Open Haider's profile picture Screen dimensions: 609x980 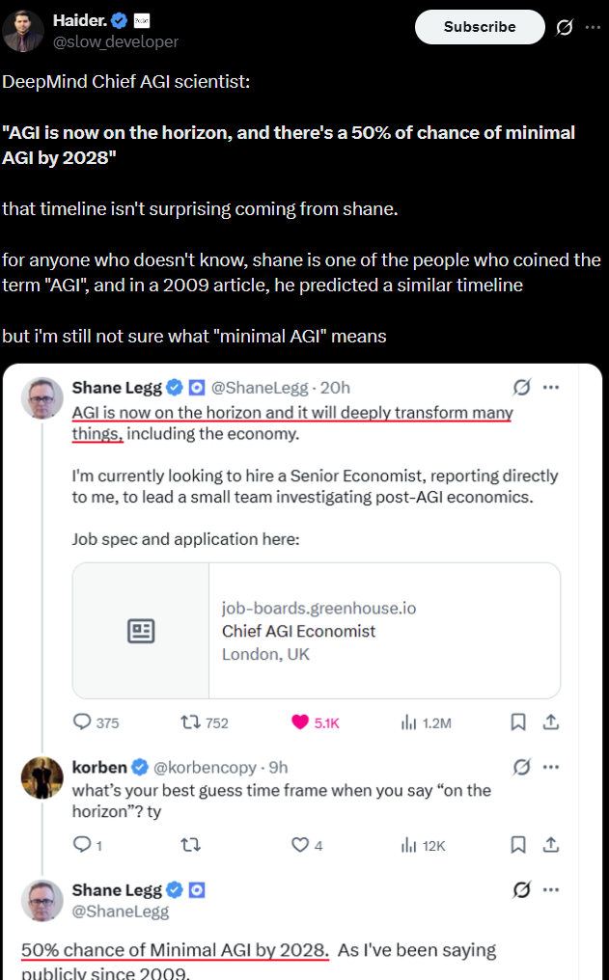click(22, 30)
